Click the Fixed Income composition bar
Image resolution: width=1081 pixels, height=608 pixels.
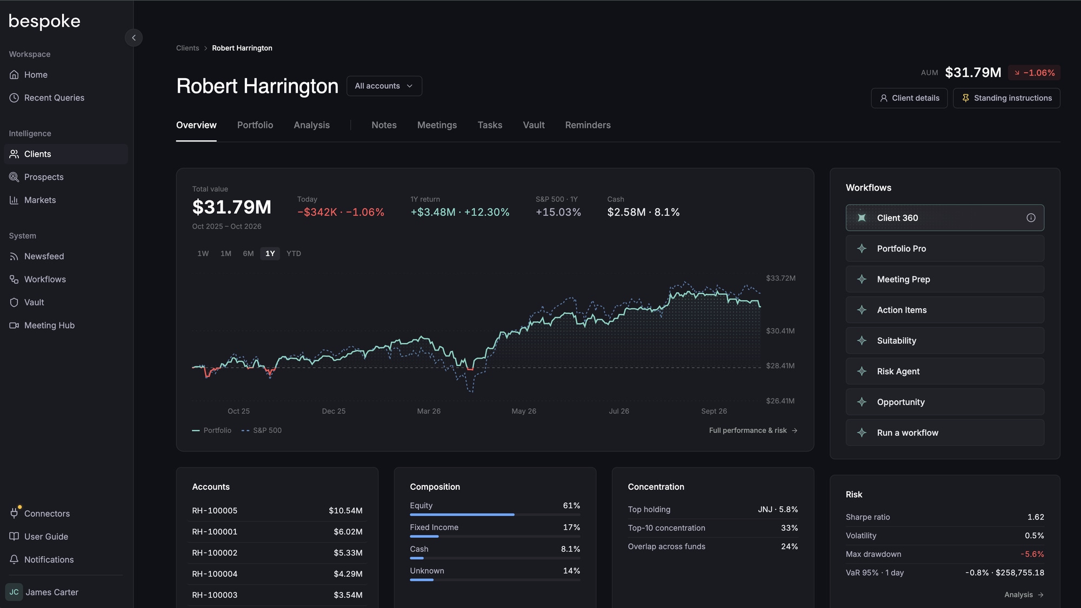tap(495, 536)
